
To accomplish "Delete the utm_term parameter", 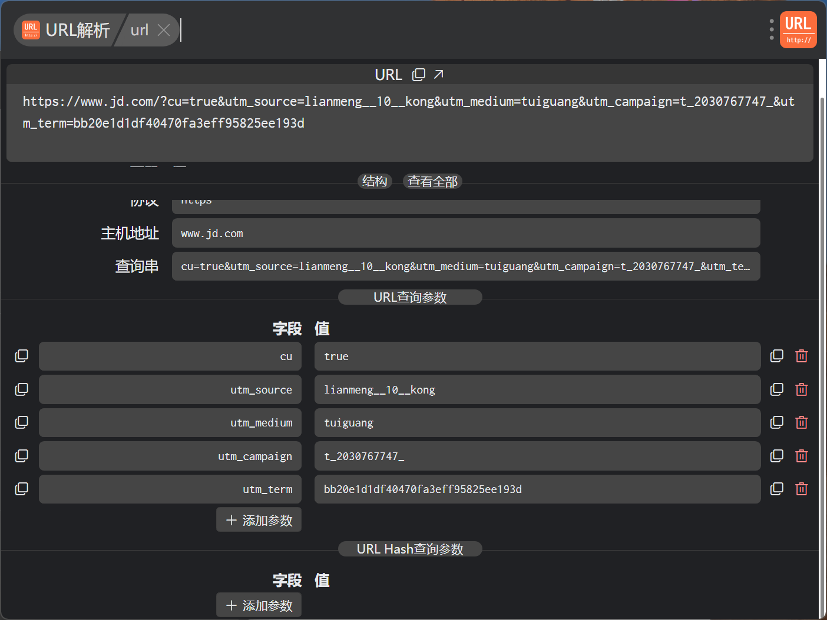I will [x=802, y=489].
